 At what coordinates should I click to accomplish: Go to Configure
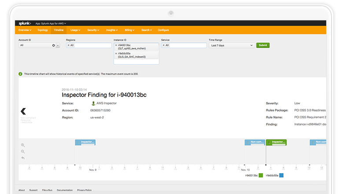point(163,30)
